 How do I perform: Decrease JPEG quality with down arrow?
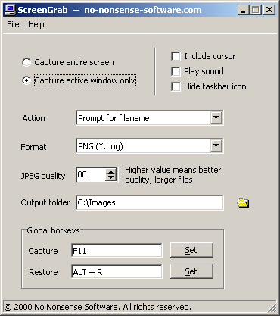pos(110,177)
